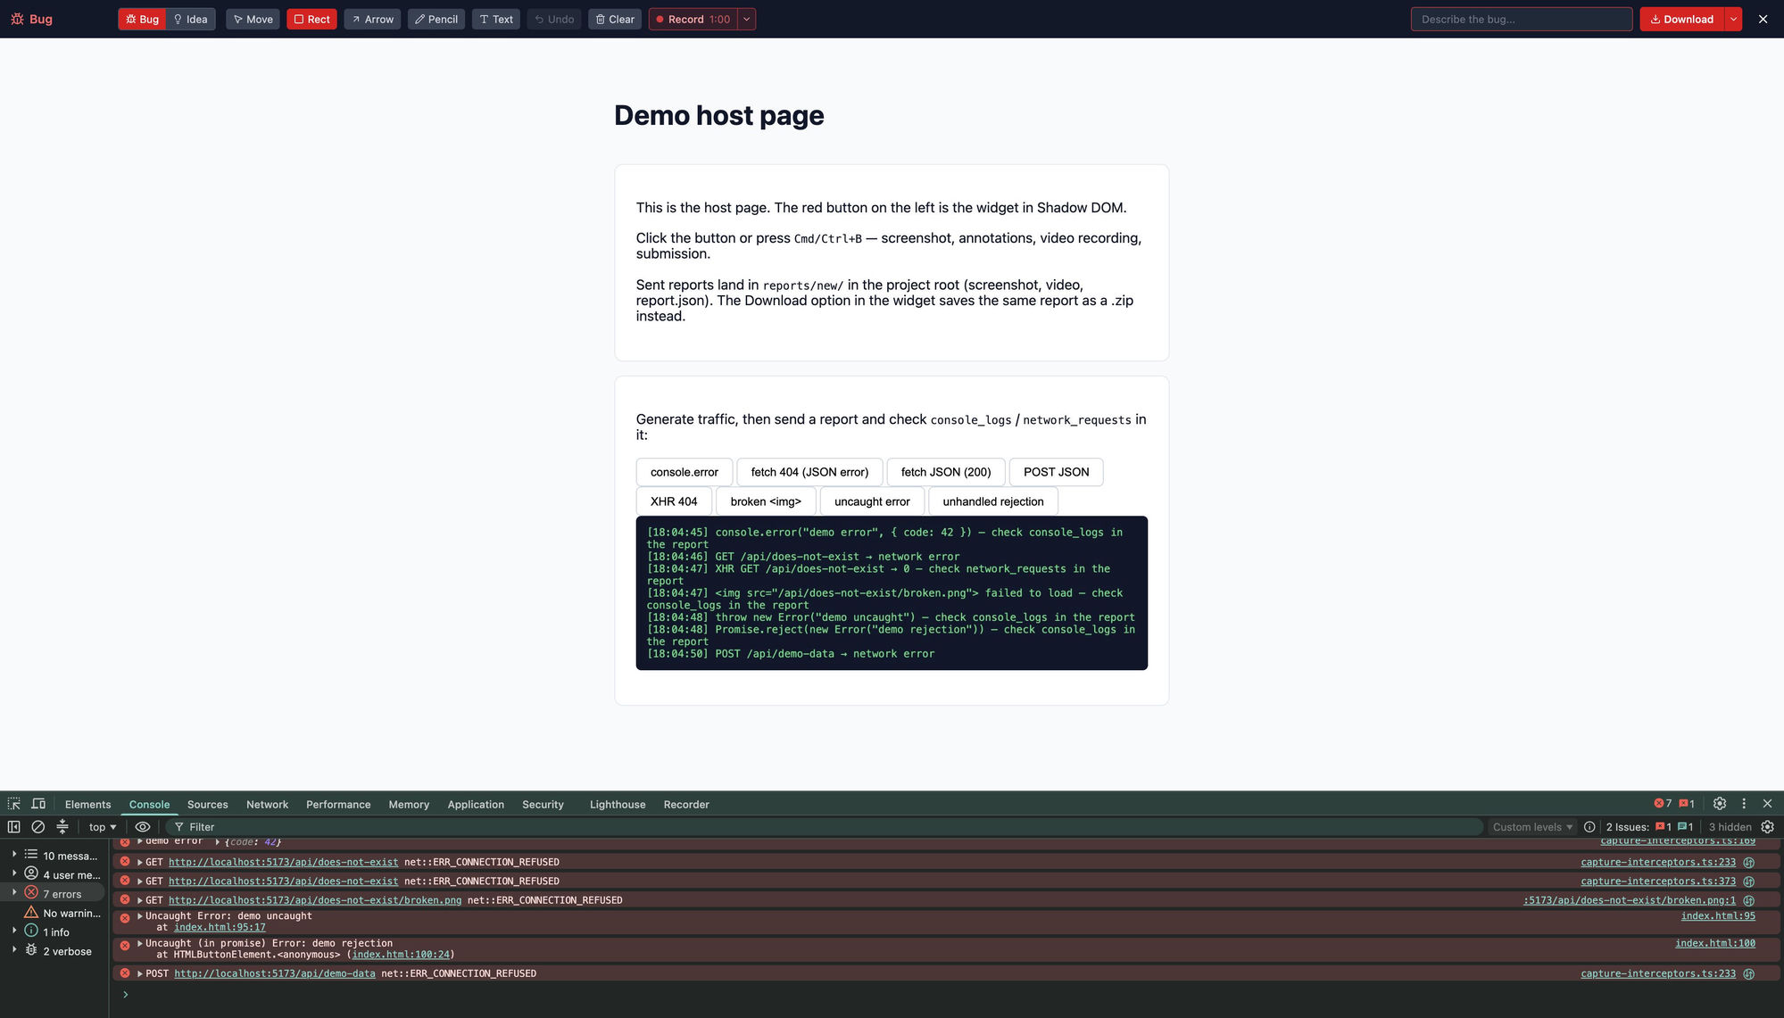Open the Recorder tab
1784x1018 pixels.
pos(686,804)
